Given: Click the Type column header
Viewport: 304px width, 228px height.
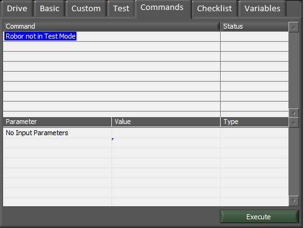Looking at the screenshot, I should pos(254,121).
